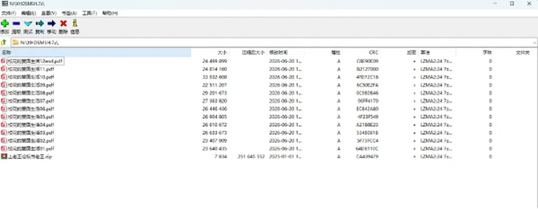Select the file name ending in 12end.pdf
538x209 pixels.
coord(35,61)
